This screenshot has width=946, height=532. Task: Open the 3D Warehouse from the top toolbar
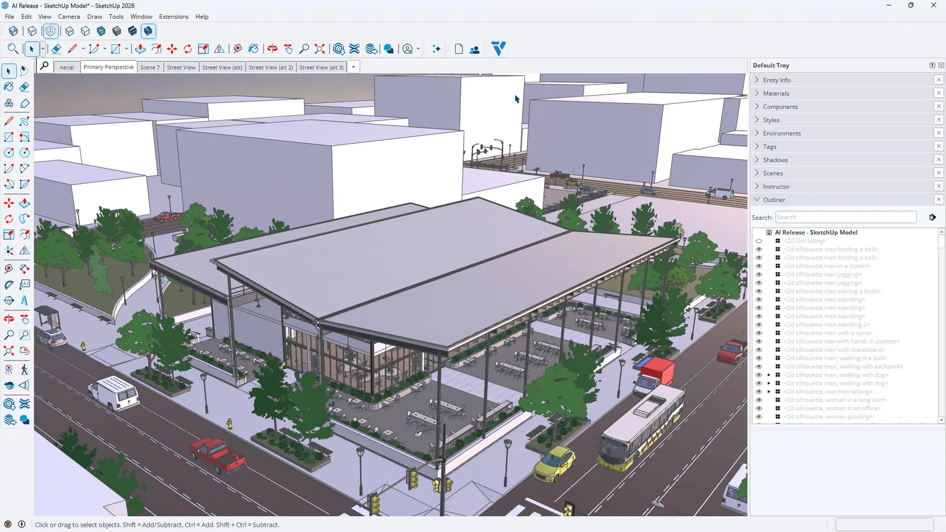[339, 49]
